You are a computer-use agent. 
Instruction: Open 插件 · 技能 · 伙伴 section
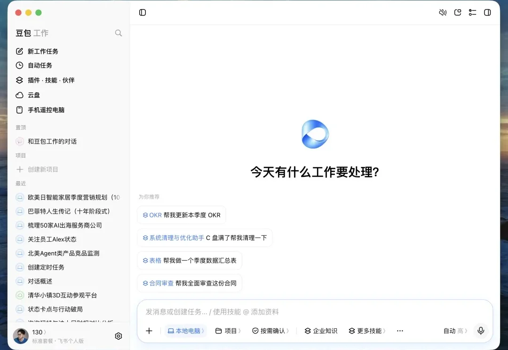point(45,80)
